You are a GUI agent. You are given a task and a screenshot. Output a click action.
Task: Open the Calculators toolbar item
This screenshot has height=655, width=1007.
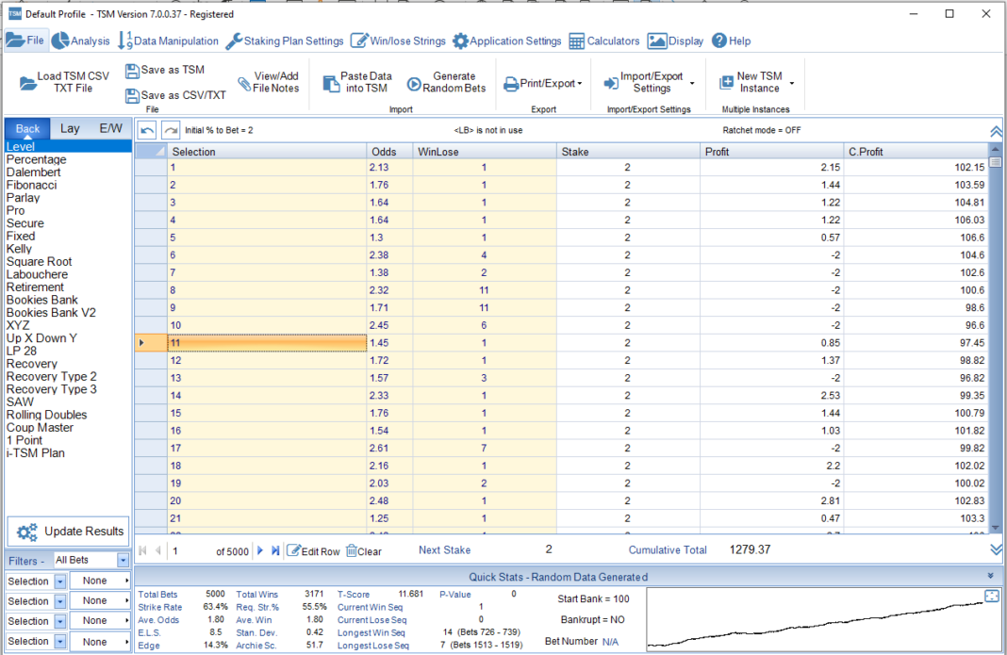pyautogui.click(x=603, y=41)
